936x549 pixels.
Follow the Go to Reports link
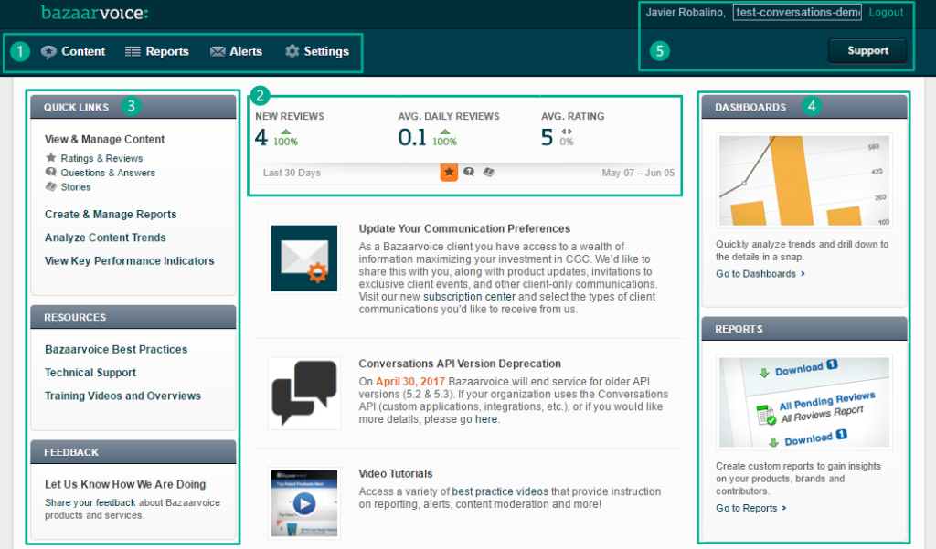(x=750, y=508)
